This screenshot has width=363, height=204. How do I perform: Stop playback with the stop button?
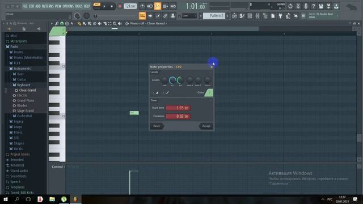[x=112, y=6]
